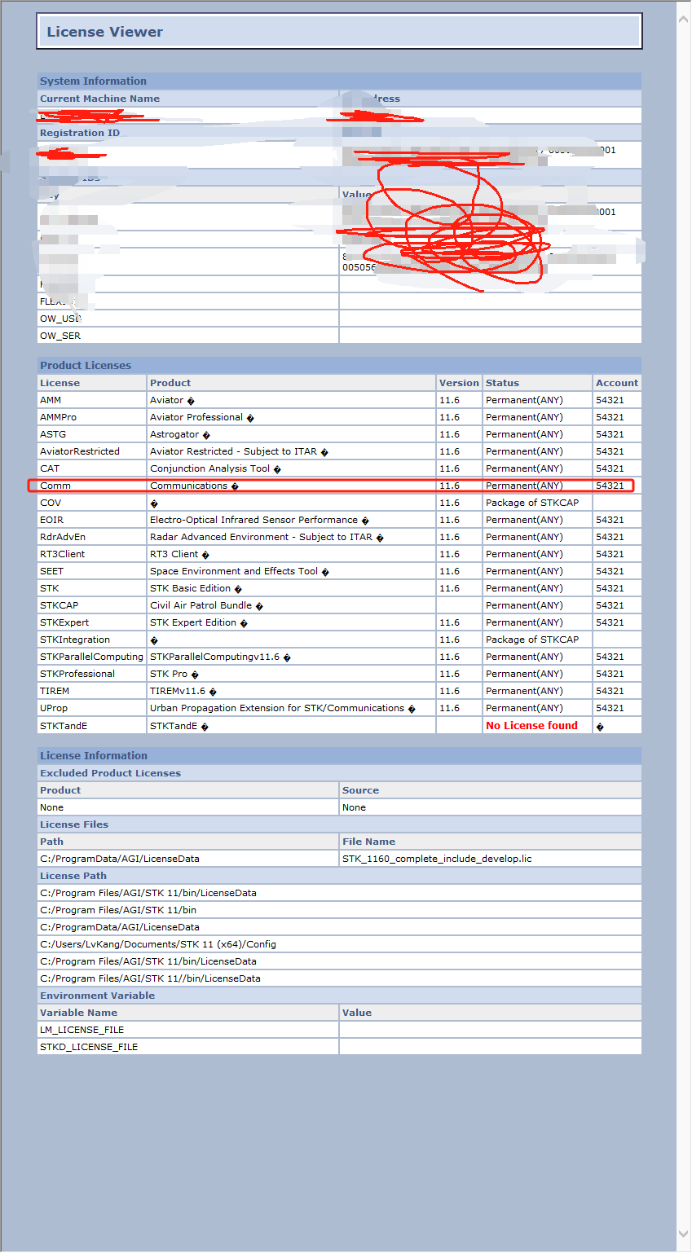This screenshot has height=1253, width=692.
Task: Click the STKParallelComputing license cell
Action: coord(92,657)
